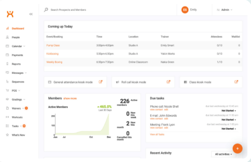Image resolution: width=251 pixels, height=162 pixels.
Task: Open the People section
Action: [16, 37]
